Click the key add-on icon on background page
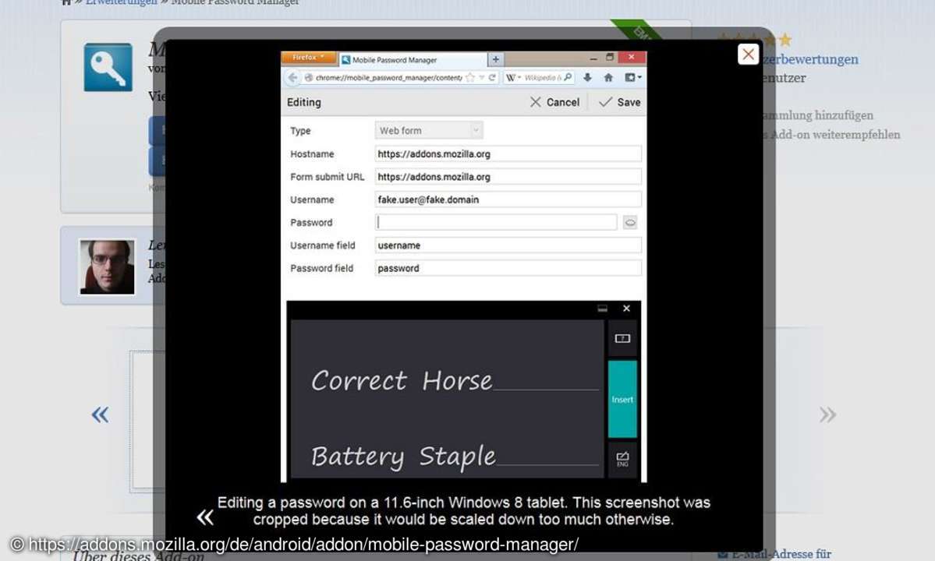This screenshot has height=561, width=935. [108, 67]
